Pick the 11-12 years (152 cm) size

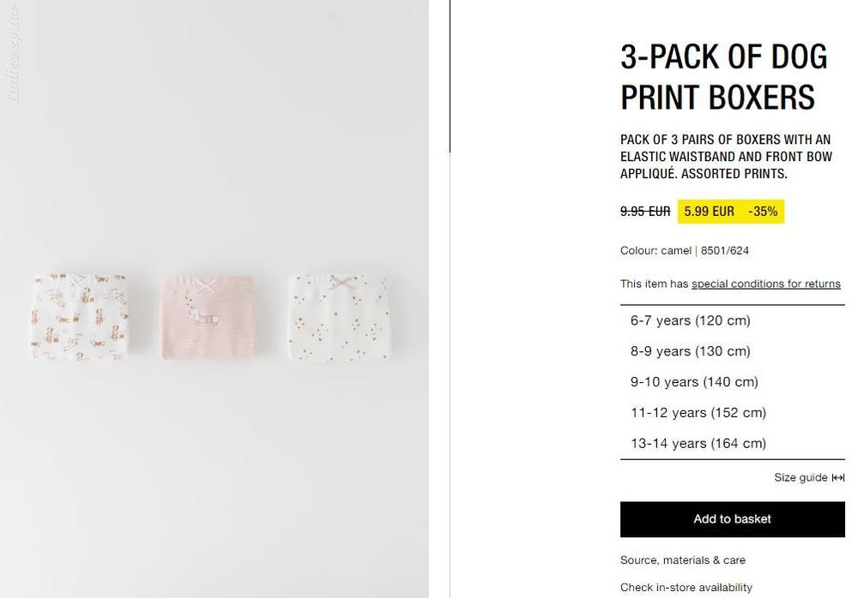tap(732, 412)
